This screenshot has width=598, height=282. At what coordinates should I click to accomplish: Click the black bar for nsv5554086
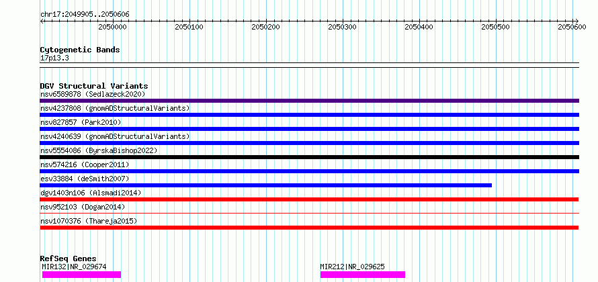(309, 157)
